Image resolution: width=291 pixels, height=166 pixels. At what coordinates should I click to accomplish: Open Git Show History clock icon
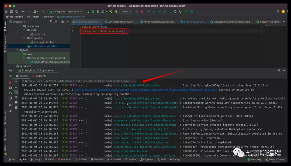[x=175, y=12]
